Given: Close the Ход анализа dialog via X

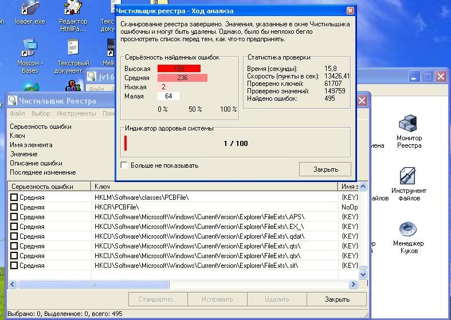Looking at the screenshot, I should tap(350, 11).
